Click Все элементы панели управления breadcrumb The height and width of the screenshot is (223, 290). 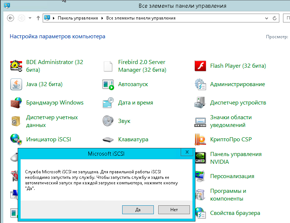141,18
